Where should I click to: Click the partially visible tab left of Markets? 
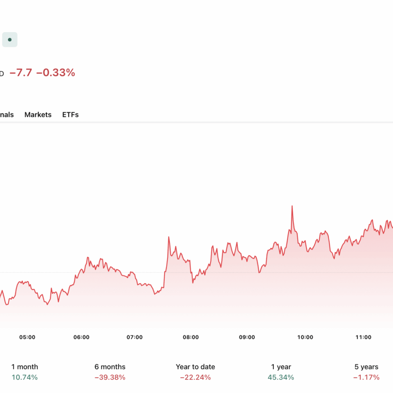tap(7, 115)
